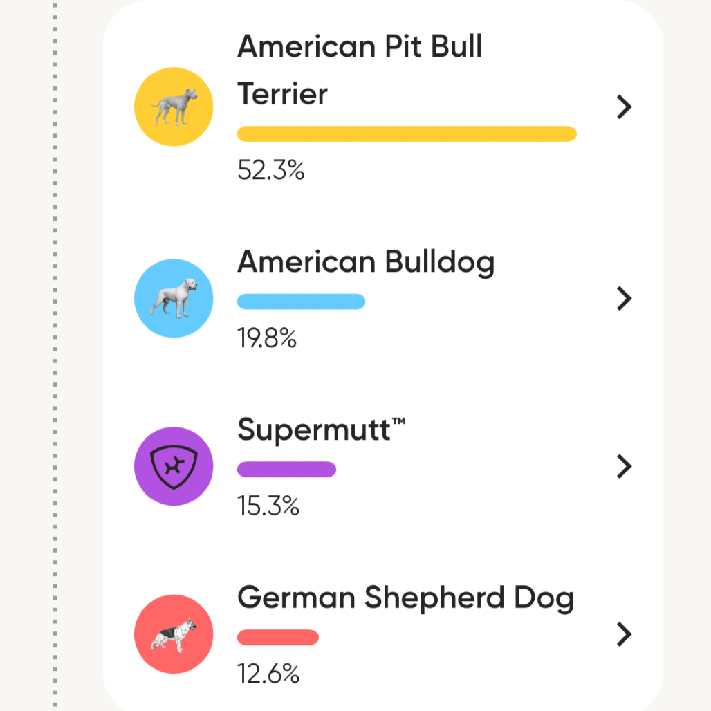The image size is (711, 711).
Task: Tap the yellow American Pit Bull Terrier icon
Action: (x=174, y=107)
